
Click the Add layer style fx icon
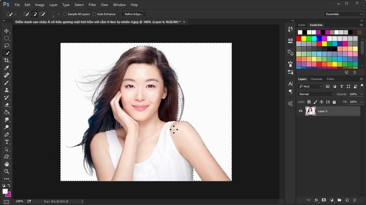316,200
